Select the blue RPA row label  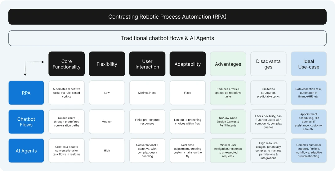pos(26,93)
